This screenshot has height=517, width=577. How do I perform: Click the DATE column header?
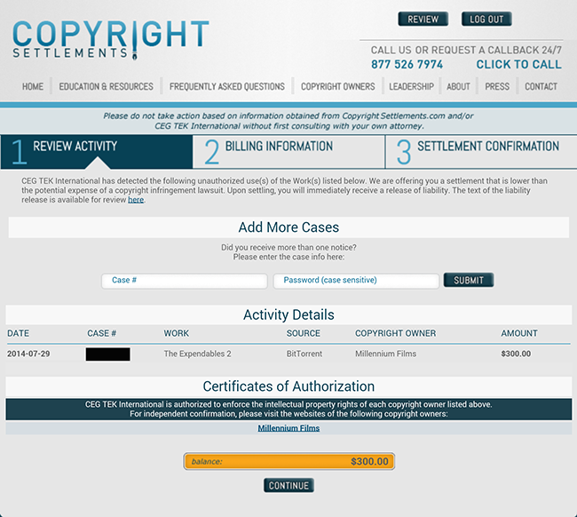point(18,333)
